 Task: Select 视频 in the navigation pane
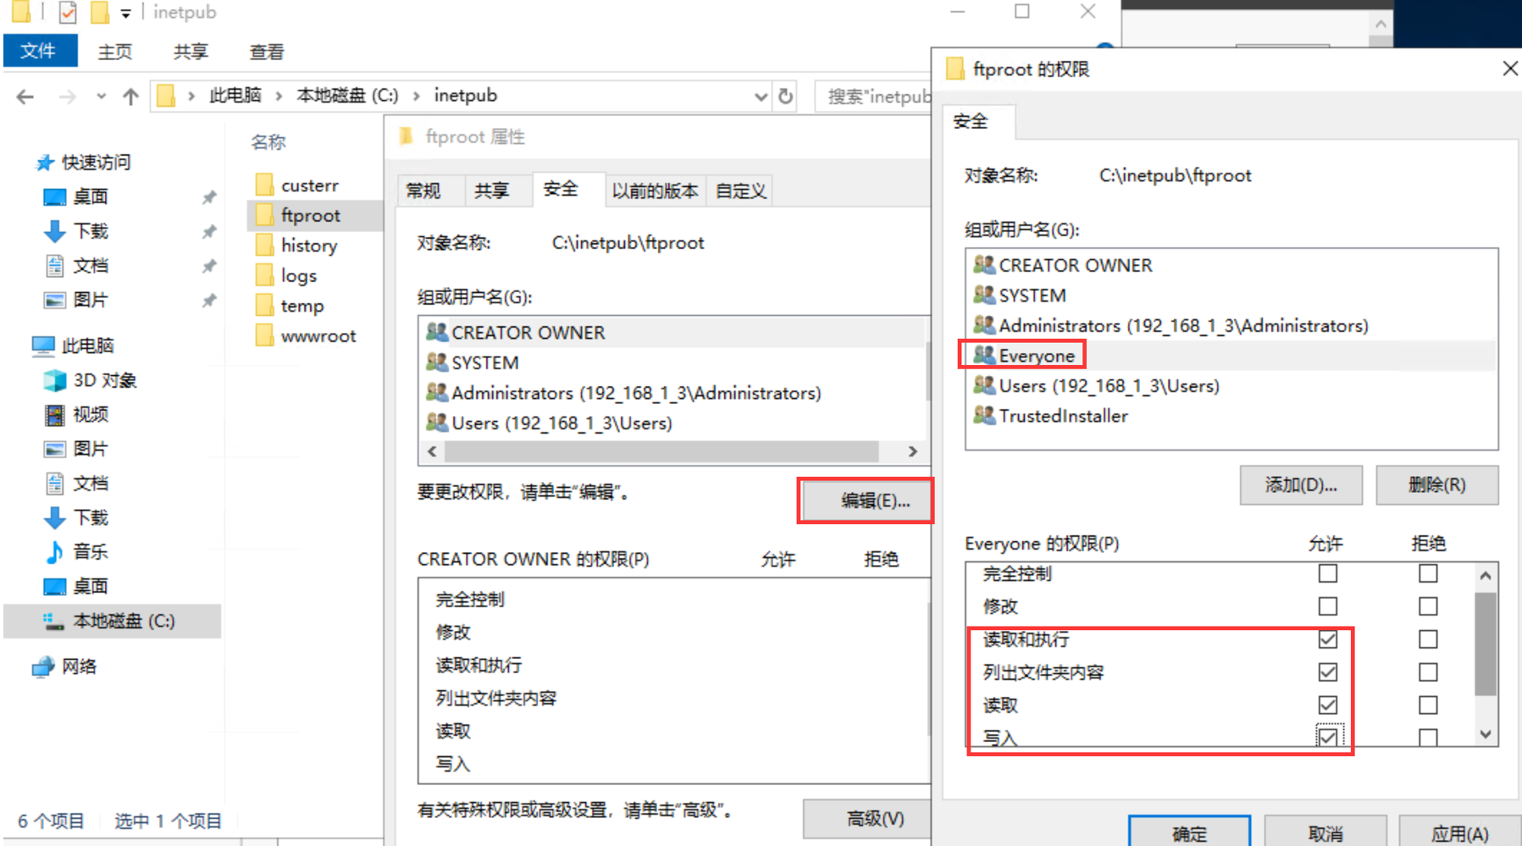tap(77, 414)
